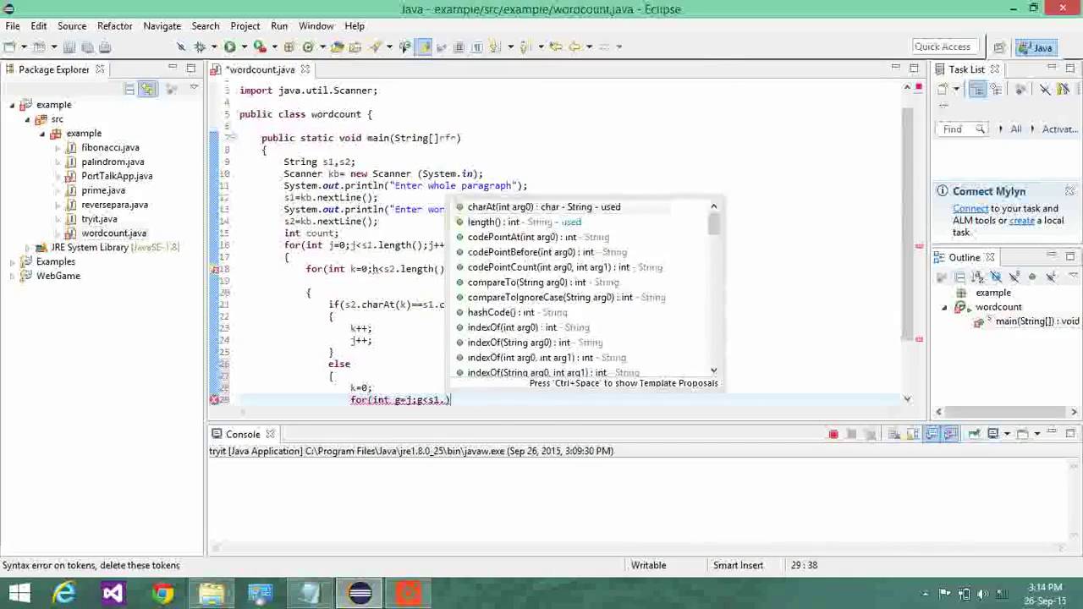The width and height of the screenshot is (1083, 609).
Task: Open the Refactor menu
Action: pos(114,26)
